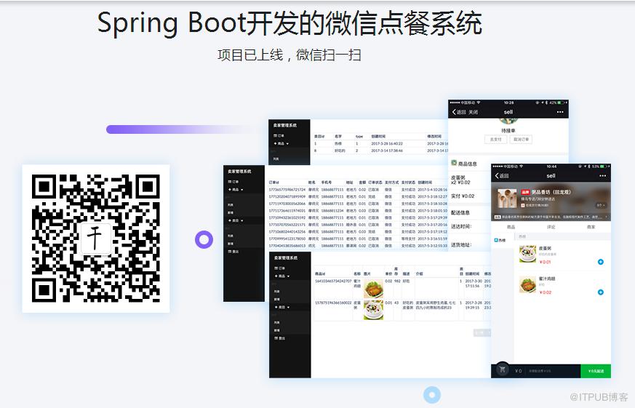Screen dimensions: 635x408
Task: Expand 类目 dropdown in order list admin sidebar
Action: pos(236,220)
